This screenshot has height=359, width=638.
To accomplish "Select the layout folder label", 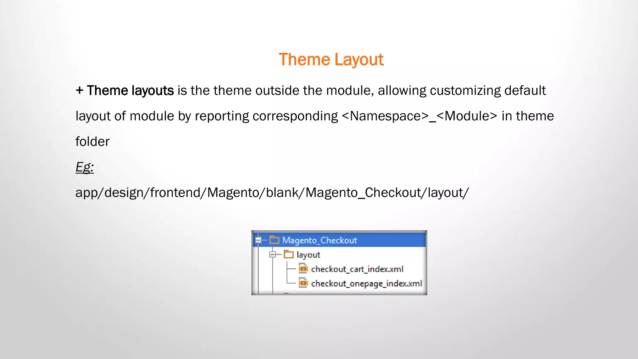I will pyautogui.click(x=308, y=255).
